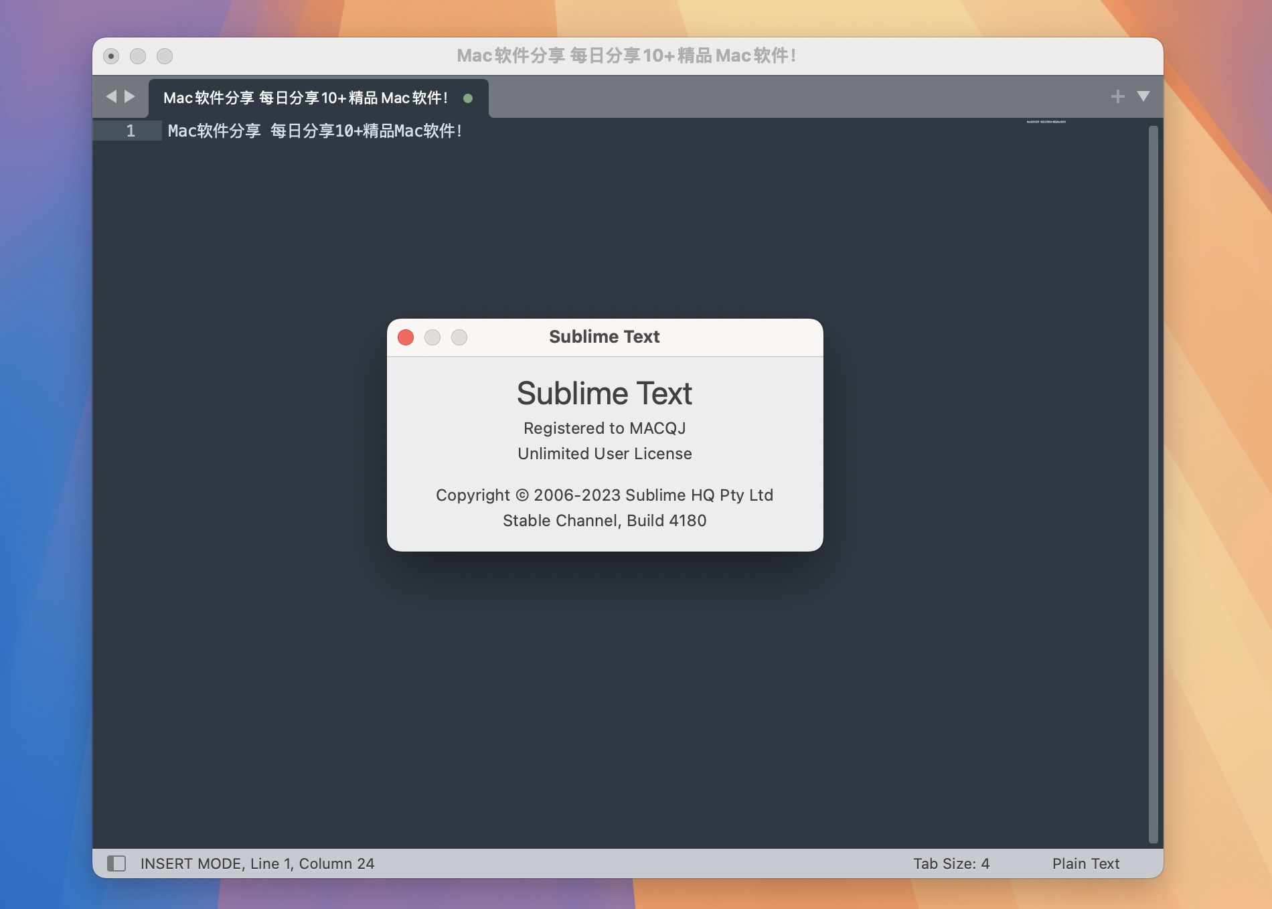Click text on editor line 1
1272x909 pixels.
click(315, 131)
